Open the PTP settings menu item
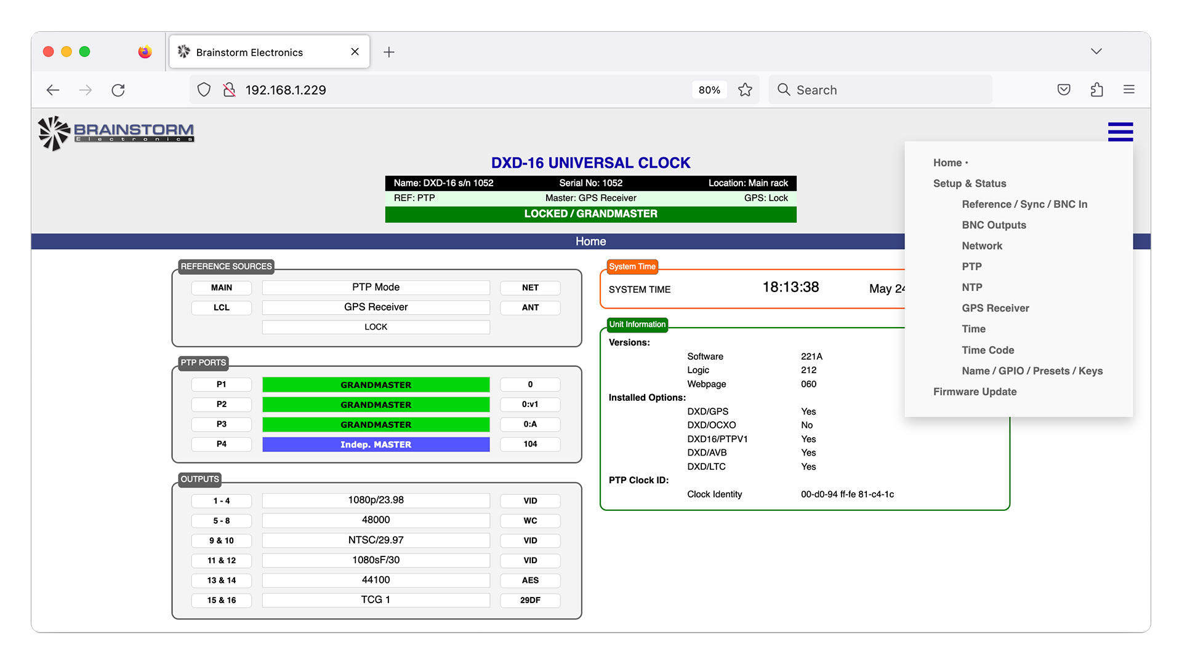 (971, 267)
